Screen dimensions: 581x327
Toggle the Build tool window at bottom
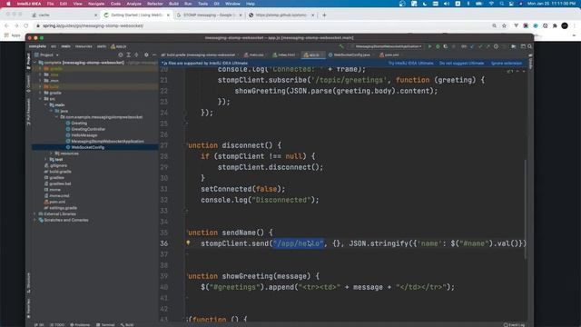point(127,325)
